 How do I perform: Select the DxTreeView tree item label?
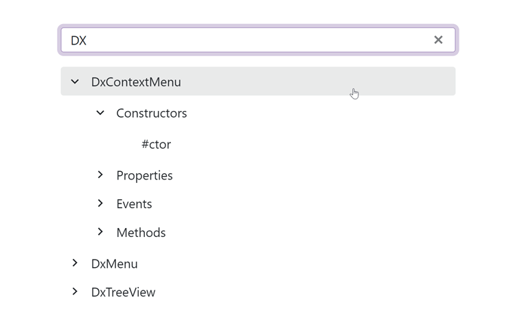pos(123,292)
